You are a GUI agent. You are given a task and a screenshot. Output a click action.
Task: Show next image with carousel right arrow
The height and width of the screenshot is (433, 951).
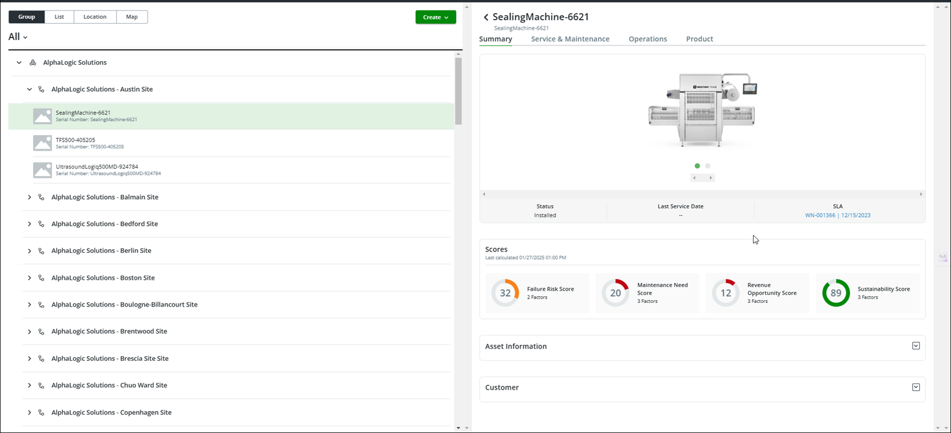[x=710, y=178]
